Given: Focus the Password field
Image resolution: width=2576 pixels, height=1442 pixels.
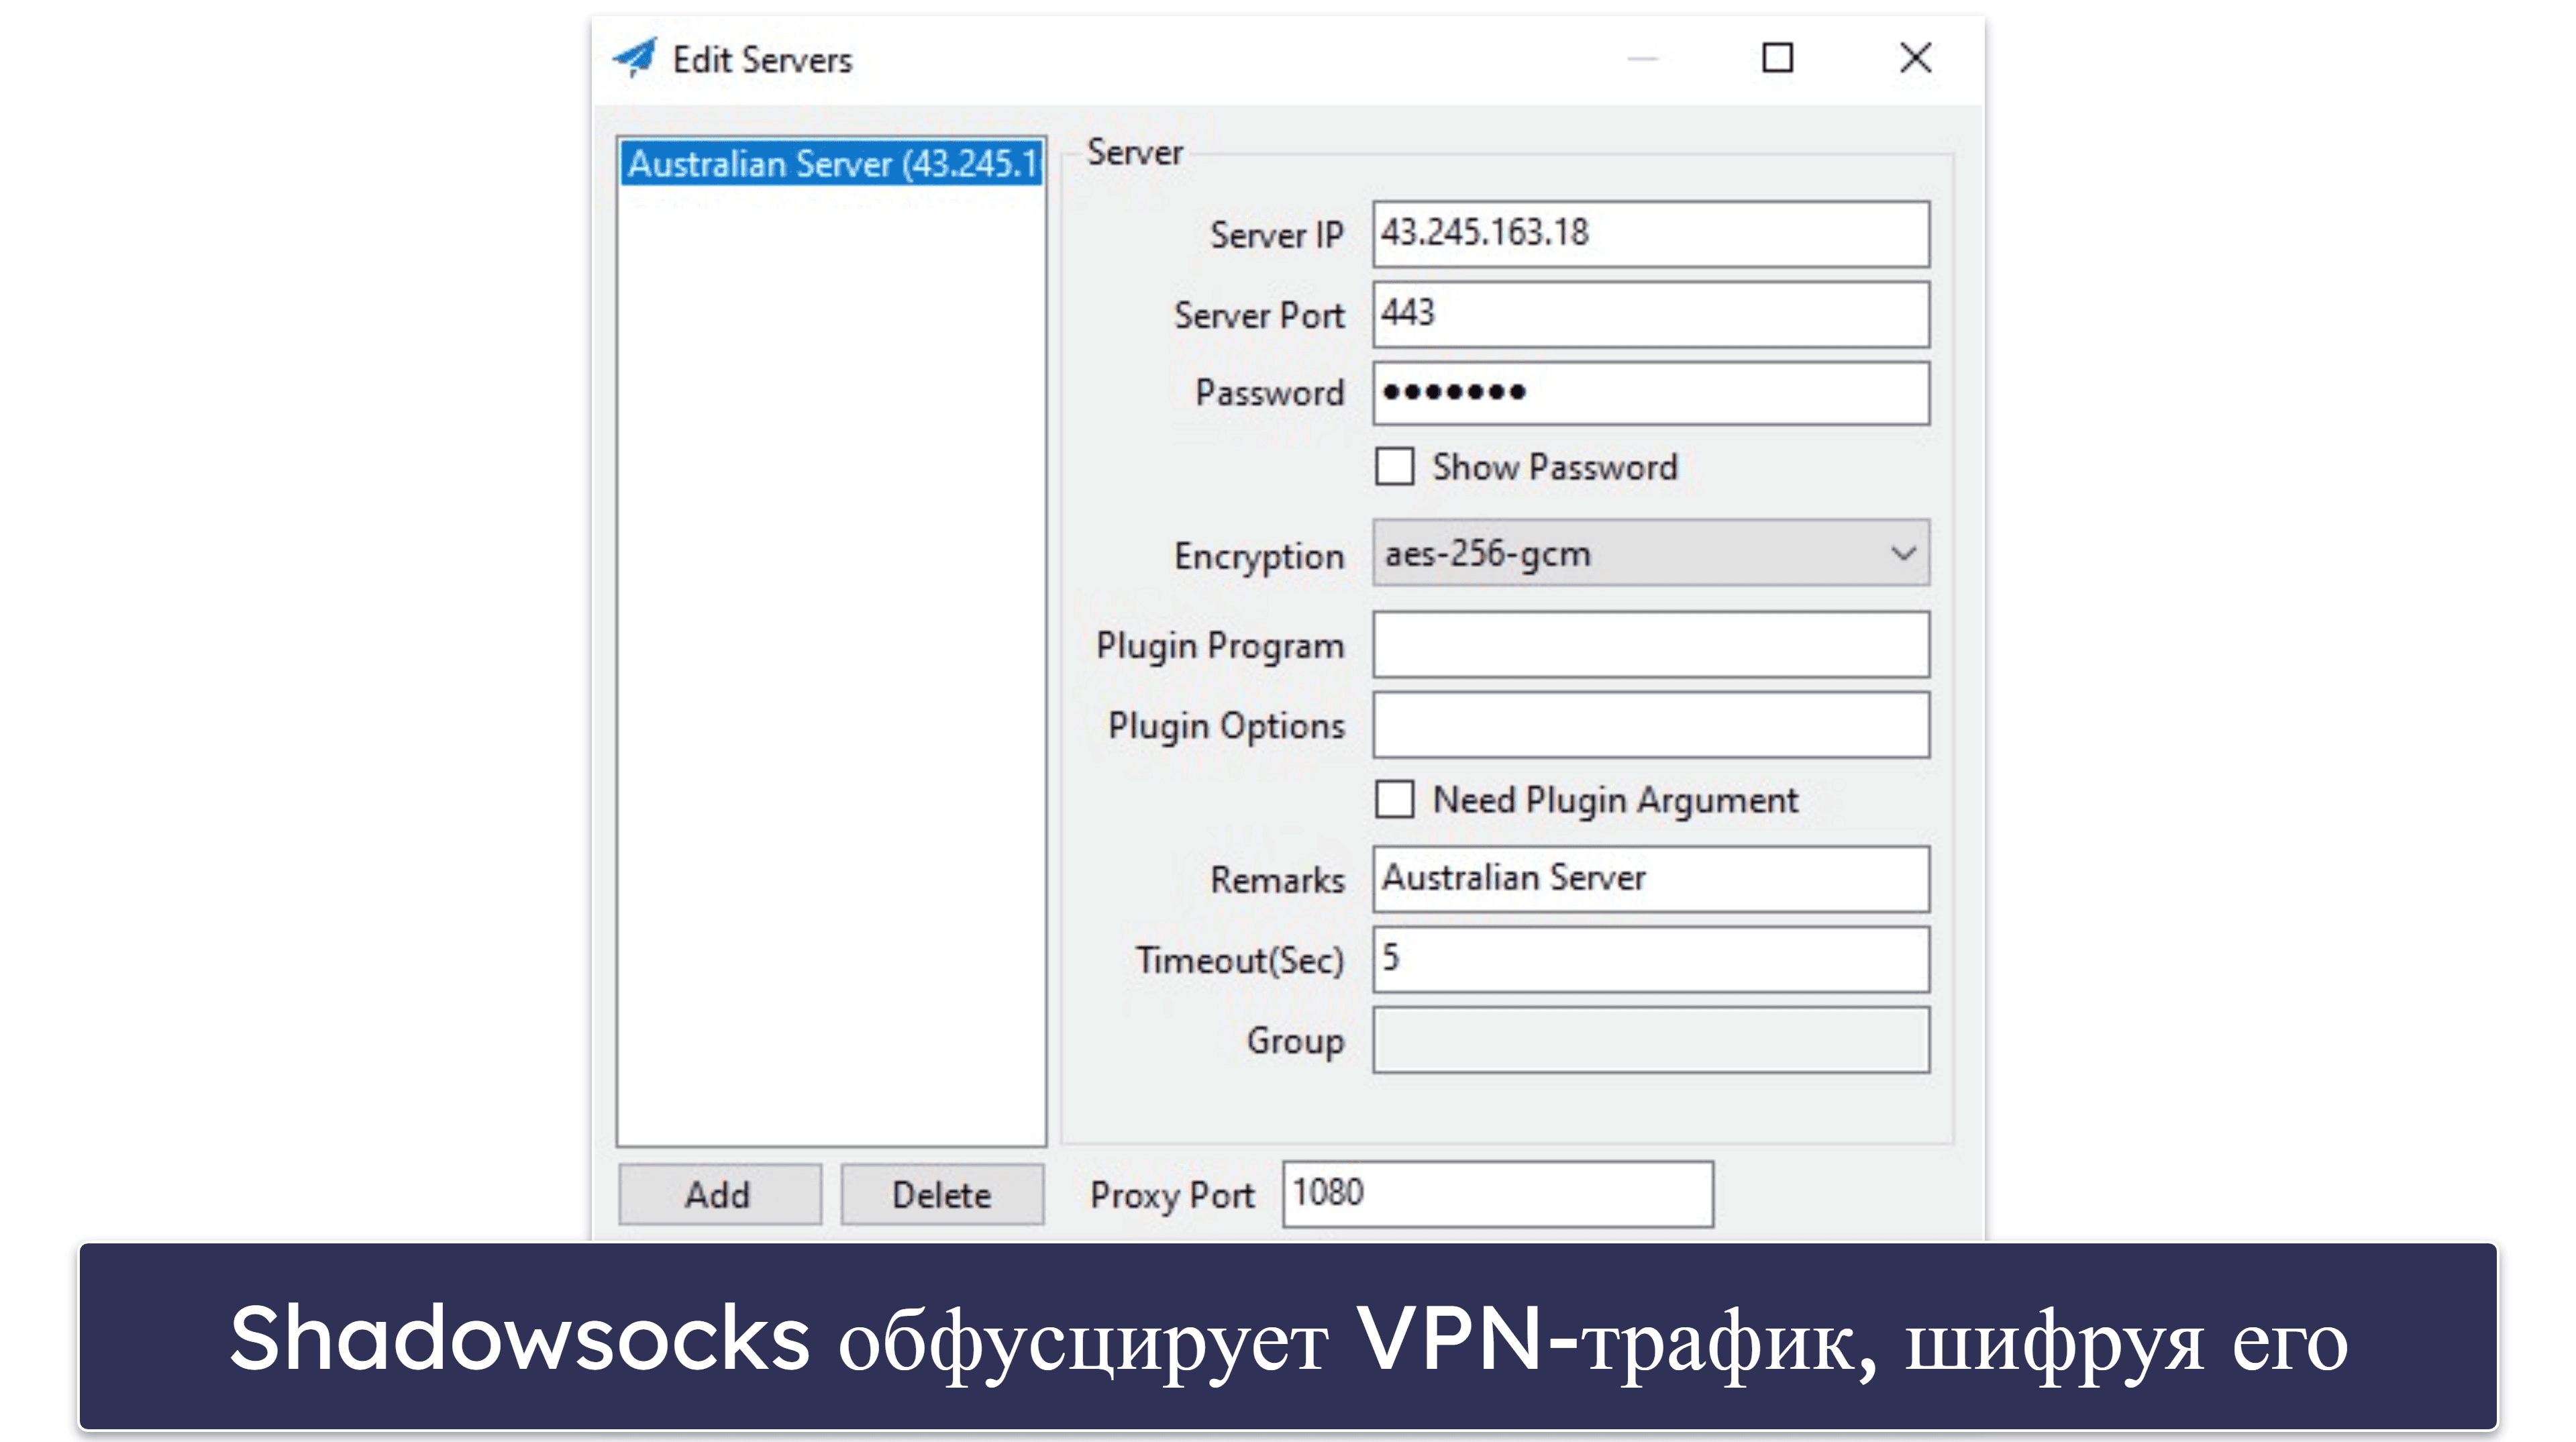Looking at the screenshot, I should (1650, 393).
